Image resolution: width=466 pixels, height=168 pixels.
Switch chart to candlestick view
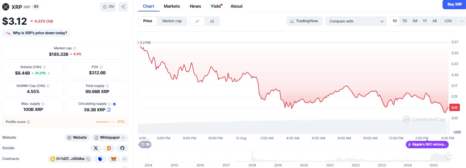point(212,21)
